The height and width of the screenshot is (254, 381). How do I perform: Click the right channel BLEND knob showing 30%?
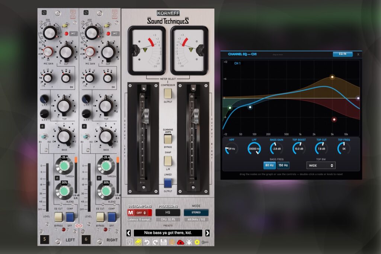(106, 191)
